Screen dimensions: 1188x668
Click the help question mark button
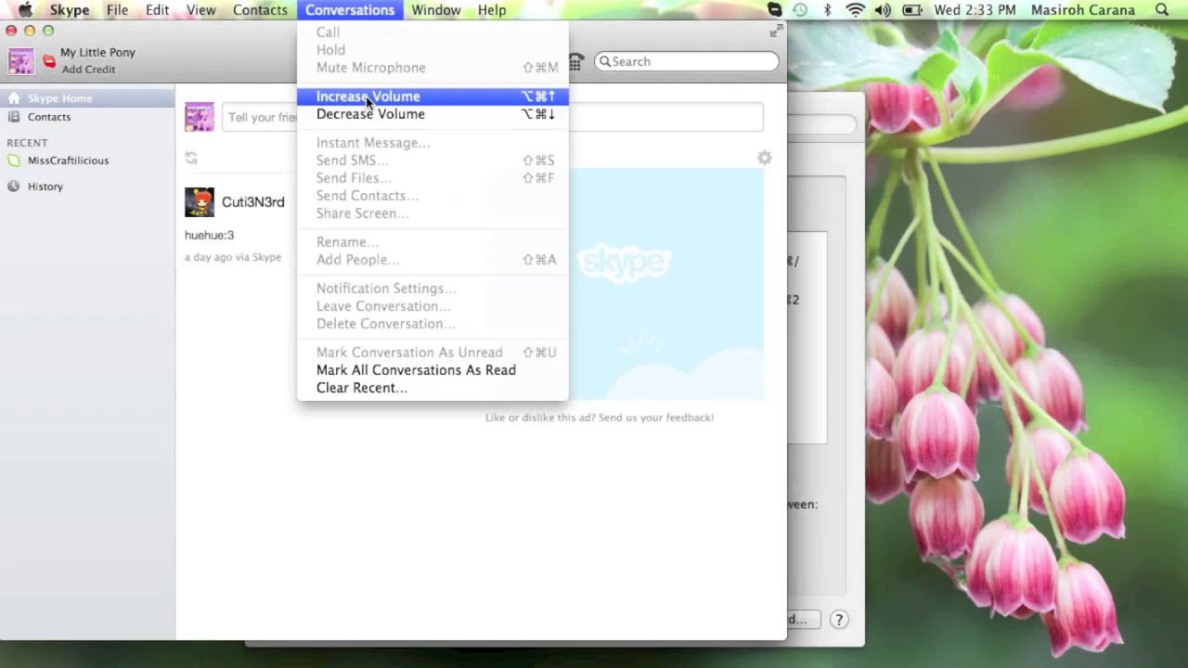coord(839,620)
